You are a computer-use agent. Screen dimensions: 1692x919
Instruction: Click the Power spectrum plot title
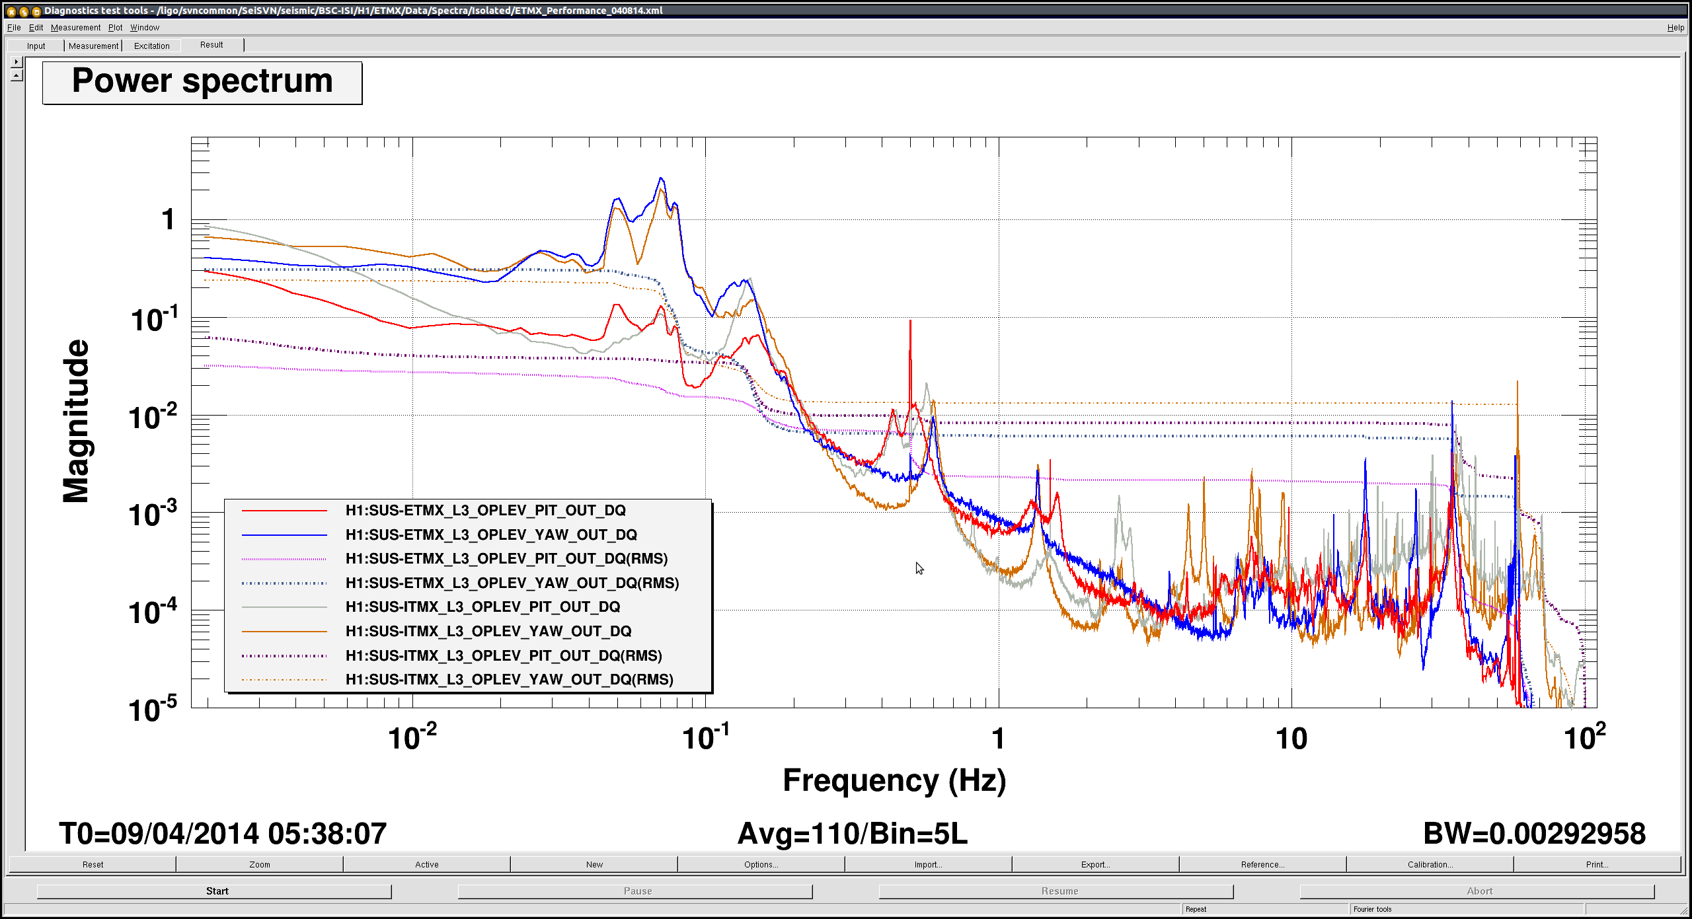(202, 83)
